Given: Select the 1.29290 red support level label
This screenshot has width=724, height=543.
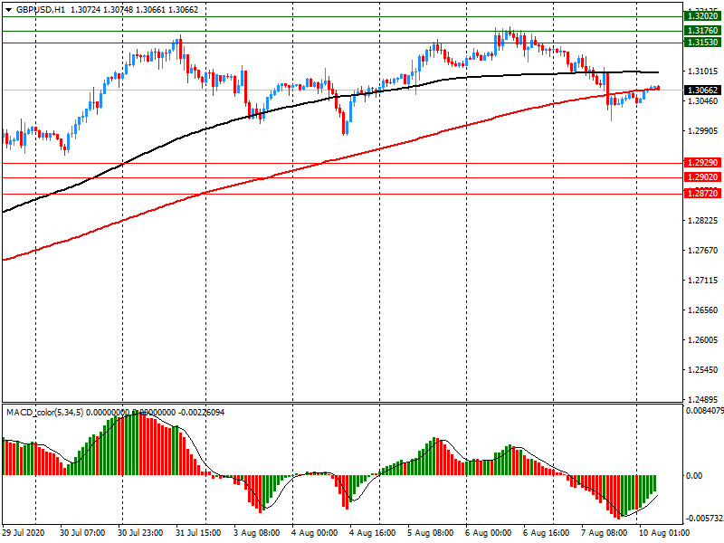Looking at the screenshot, I should tap(702, 163).
